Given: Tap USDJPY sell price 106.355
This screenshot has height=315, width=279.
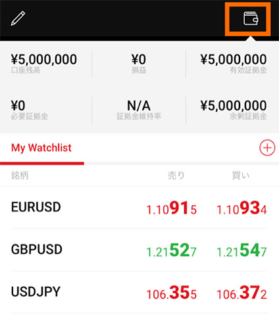Looking at the screenshot, I should coord(172,293).
